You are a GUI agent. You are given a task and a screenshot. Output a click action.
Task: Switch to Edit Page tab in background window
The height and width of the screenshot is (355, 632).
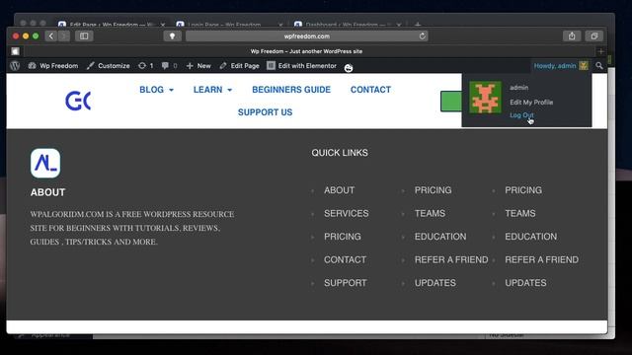click(x=112, y=25)
